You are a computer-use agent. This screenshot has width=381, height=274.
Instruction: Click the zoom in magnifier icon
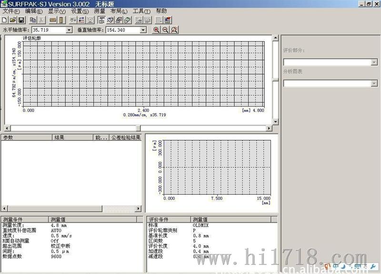click(156, 30)
